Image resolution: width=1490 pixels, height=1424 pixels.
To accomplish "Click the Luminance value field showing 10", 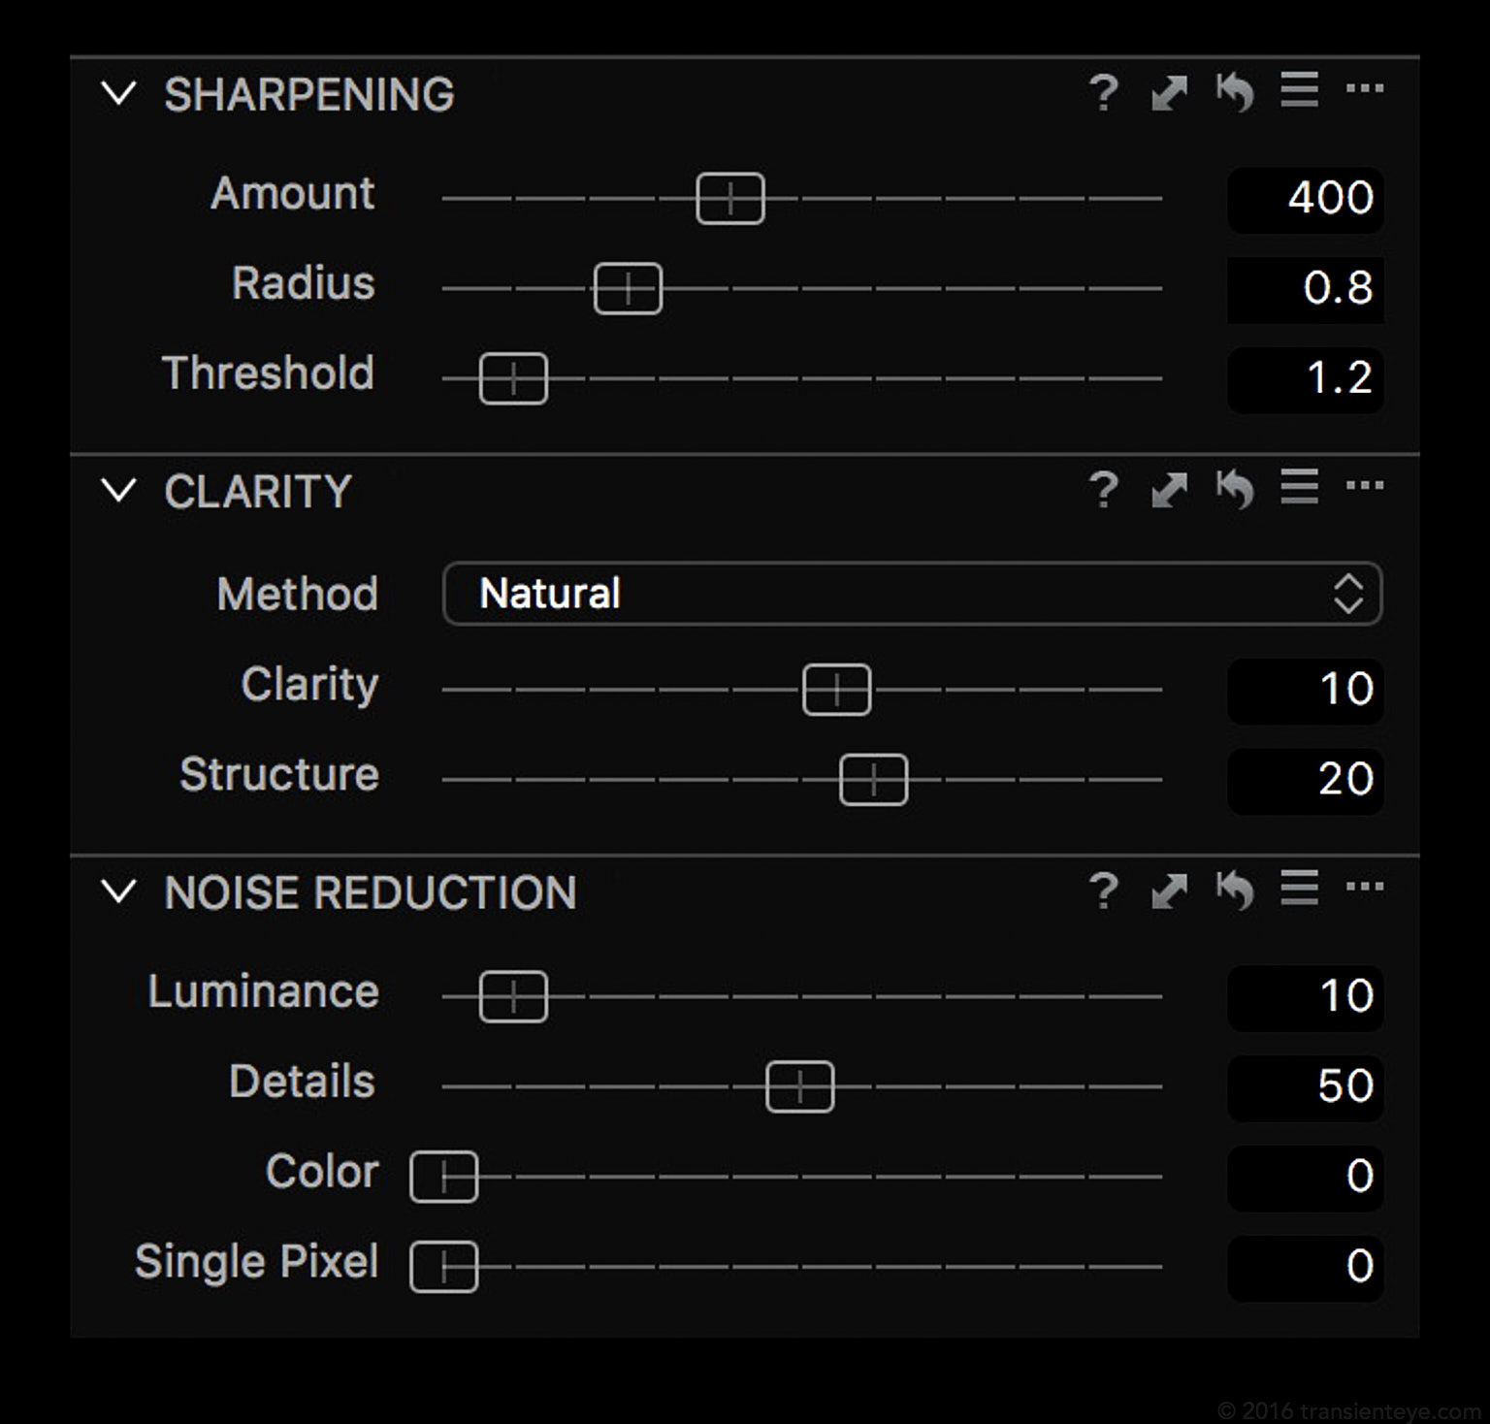I will [1305, 996].
